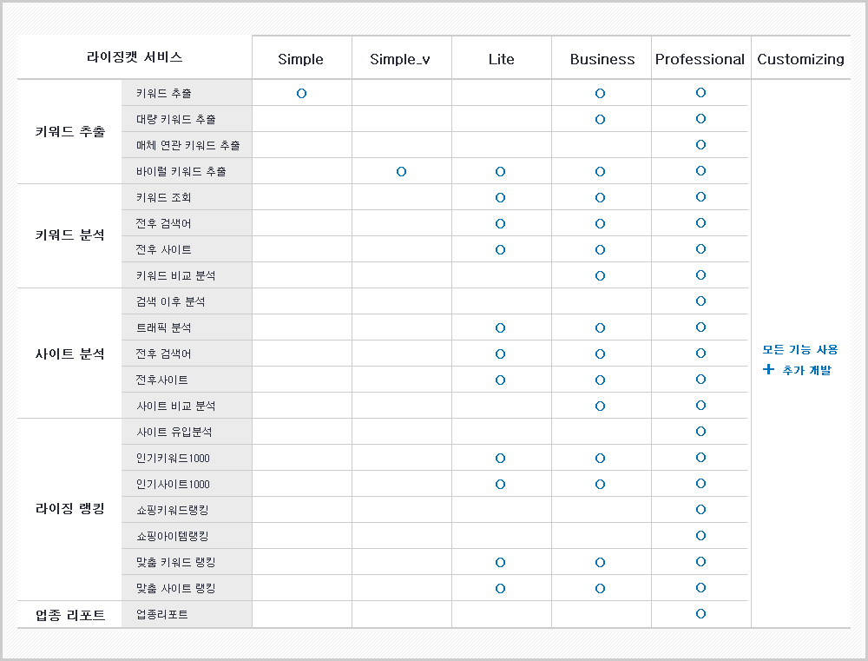This screenshot has height=661, width=868.
Task: Click the Simple circle in the first 키워드 추출 feature row
Action: tap(302, 93)
